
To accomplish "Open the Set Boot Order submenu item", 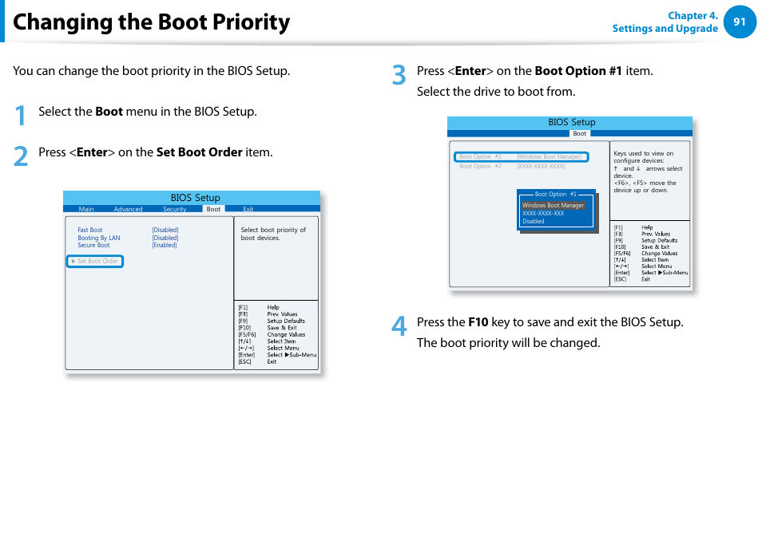I will (95, 261).
